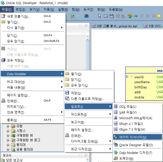Click the binoculars find icon
Image resolution: width=163 pixels, height=162 pixels.
[x=86, y=16]
